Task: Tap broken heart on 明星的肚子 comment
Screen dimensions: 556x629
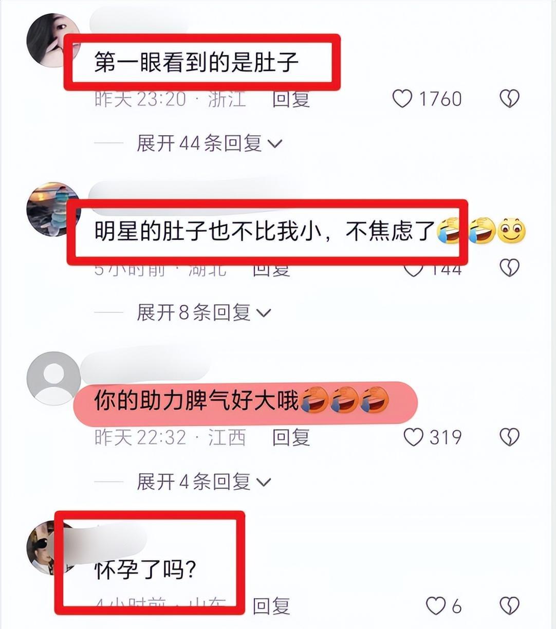Action: (509, 268)
